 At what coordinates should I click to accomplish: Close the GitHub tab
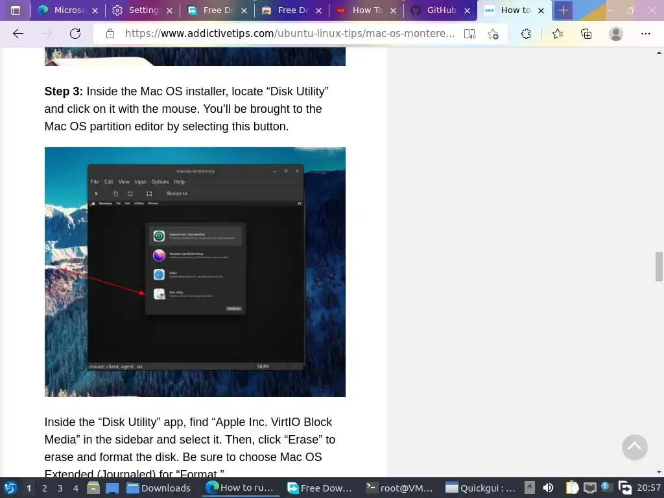[x=467, y=11]
